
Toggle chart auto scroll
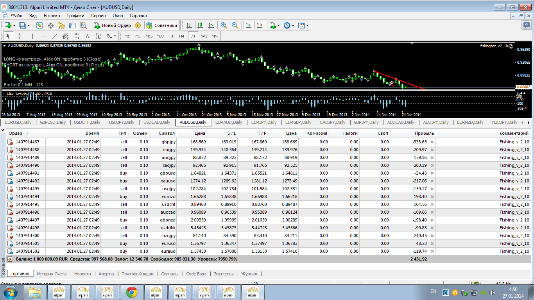[248, 25]
